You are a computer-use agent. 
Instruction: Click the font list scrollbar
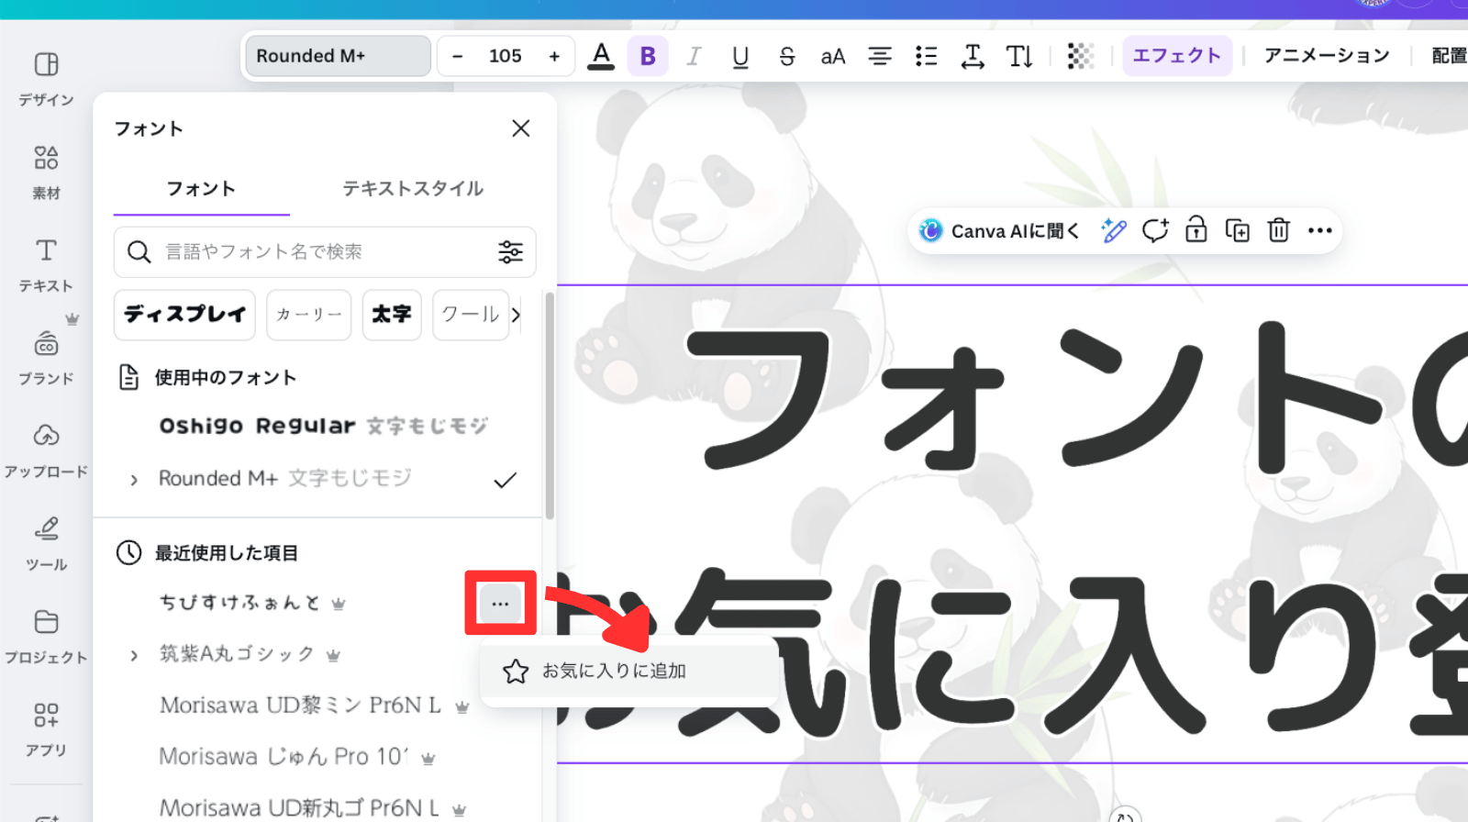point(550,405)
